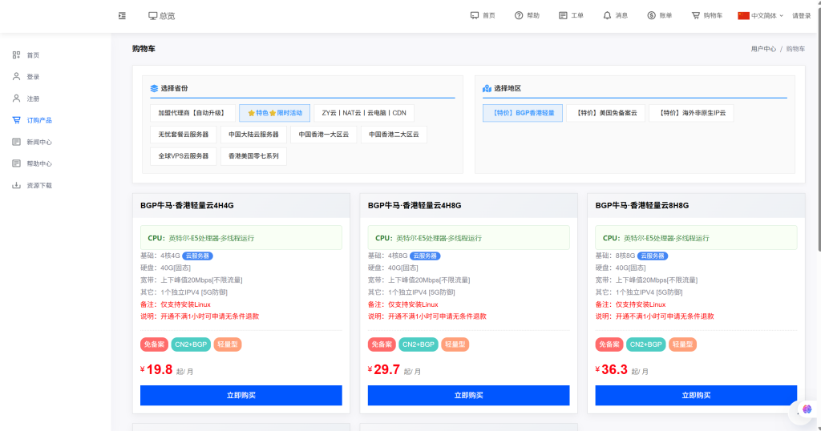This screenshot has width=821, height=431.
Task: Click the sidebar 登录 user icon
Action: pyautogui.click(x=16, y=76)
